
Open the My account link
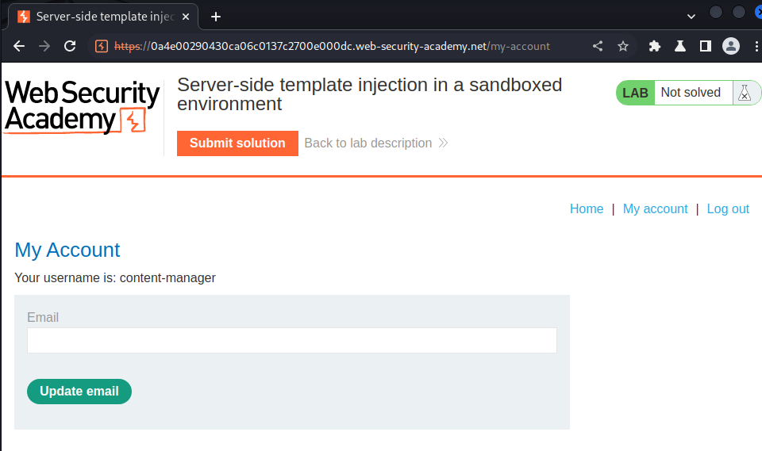655,208
